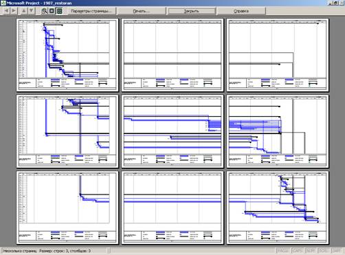The width and height of the screenshot is (345, 255).
Task: Select the bottom-left preview page
Action: click(67, 208)
